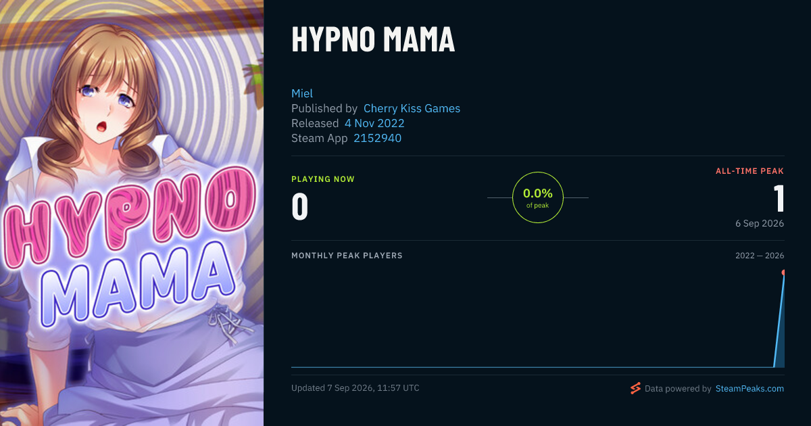Click the HYPNO MAMA page title

click(373, 41)
